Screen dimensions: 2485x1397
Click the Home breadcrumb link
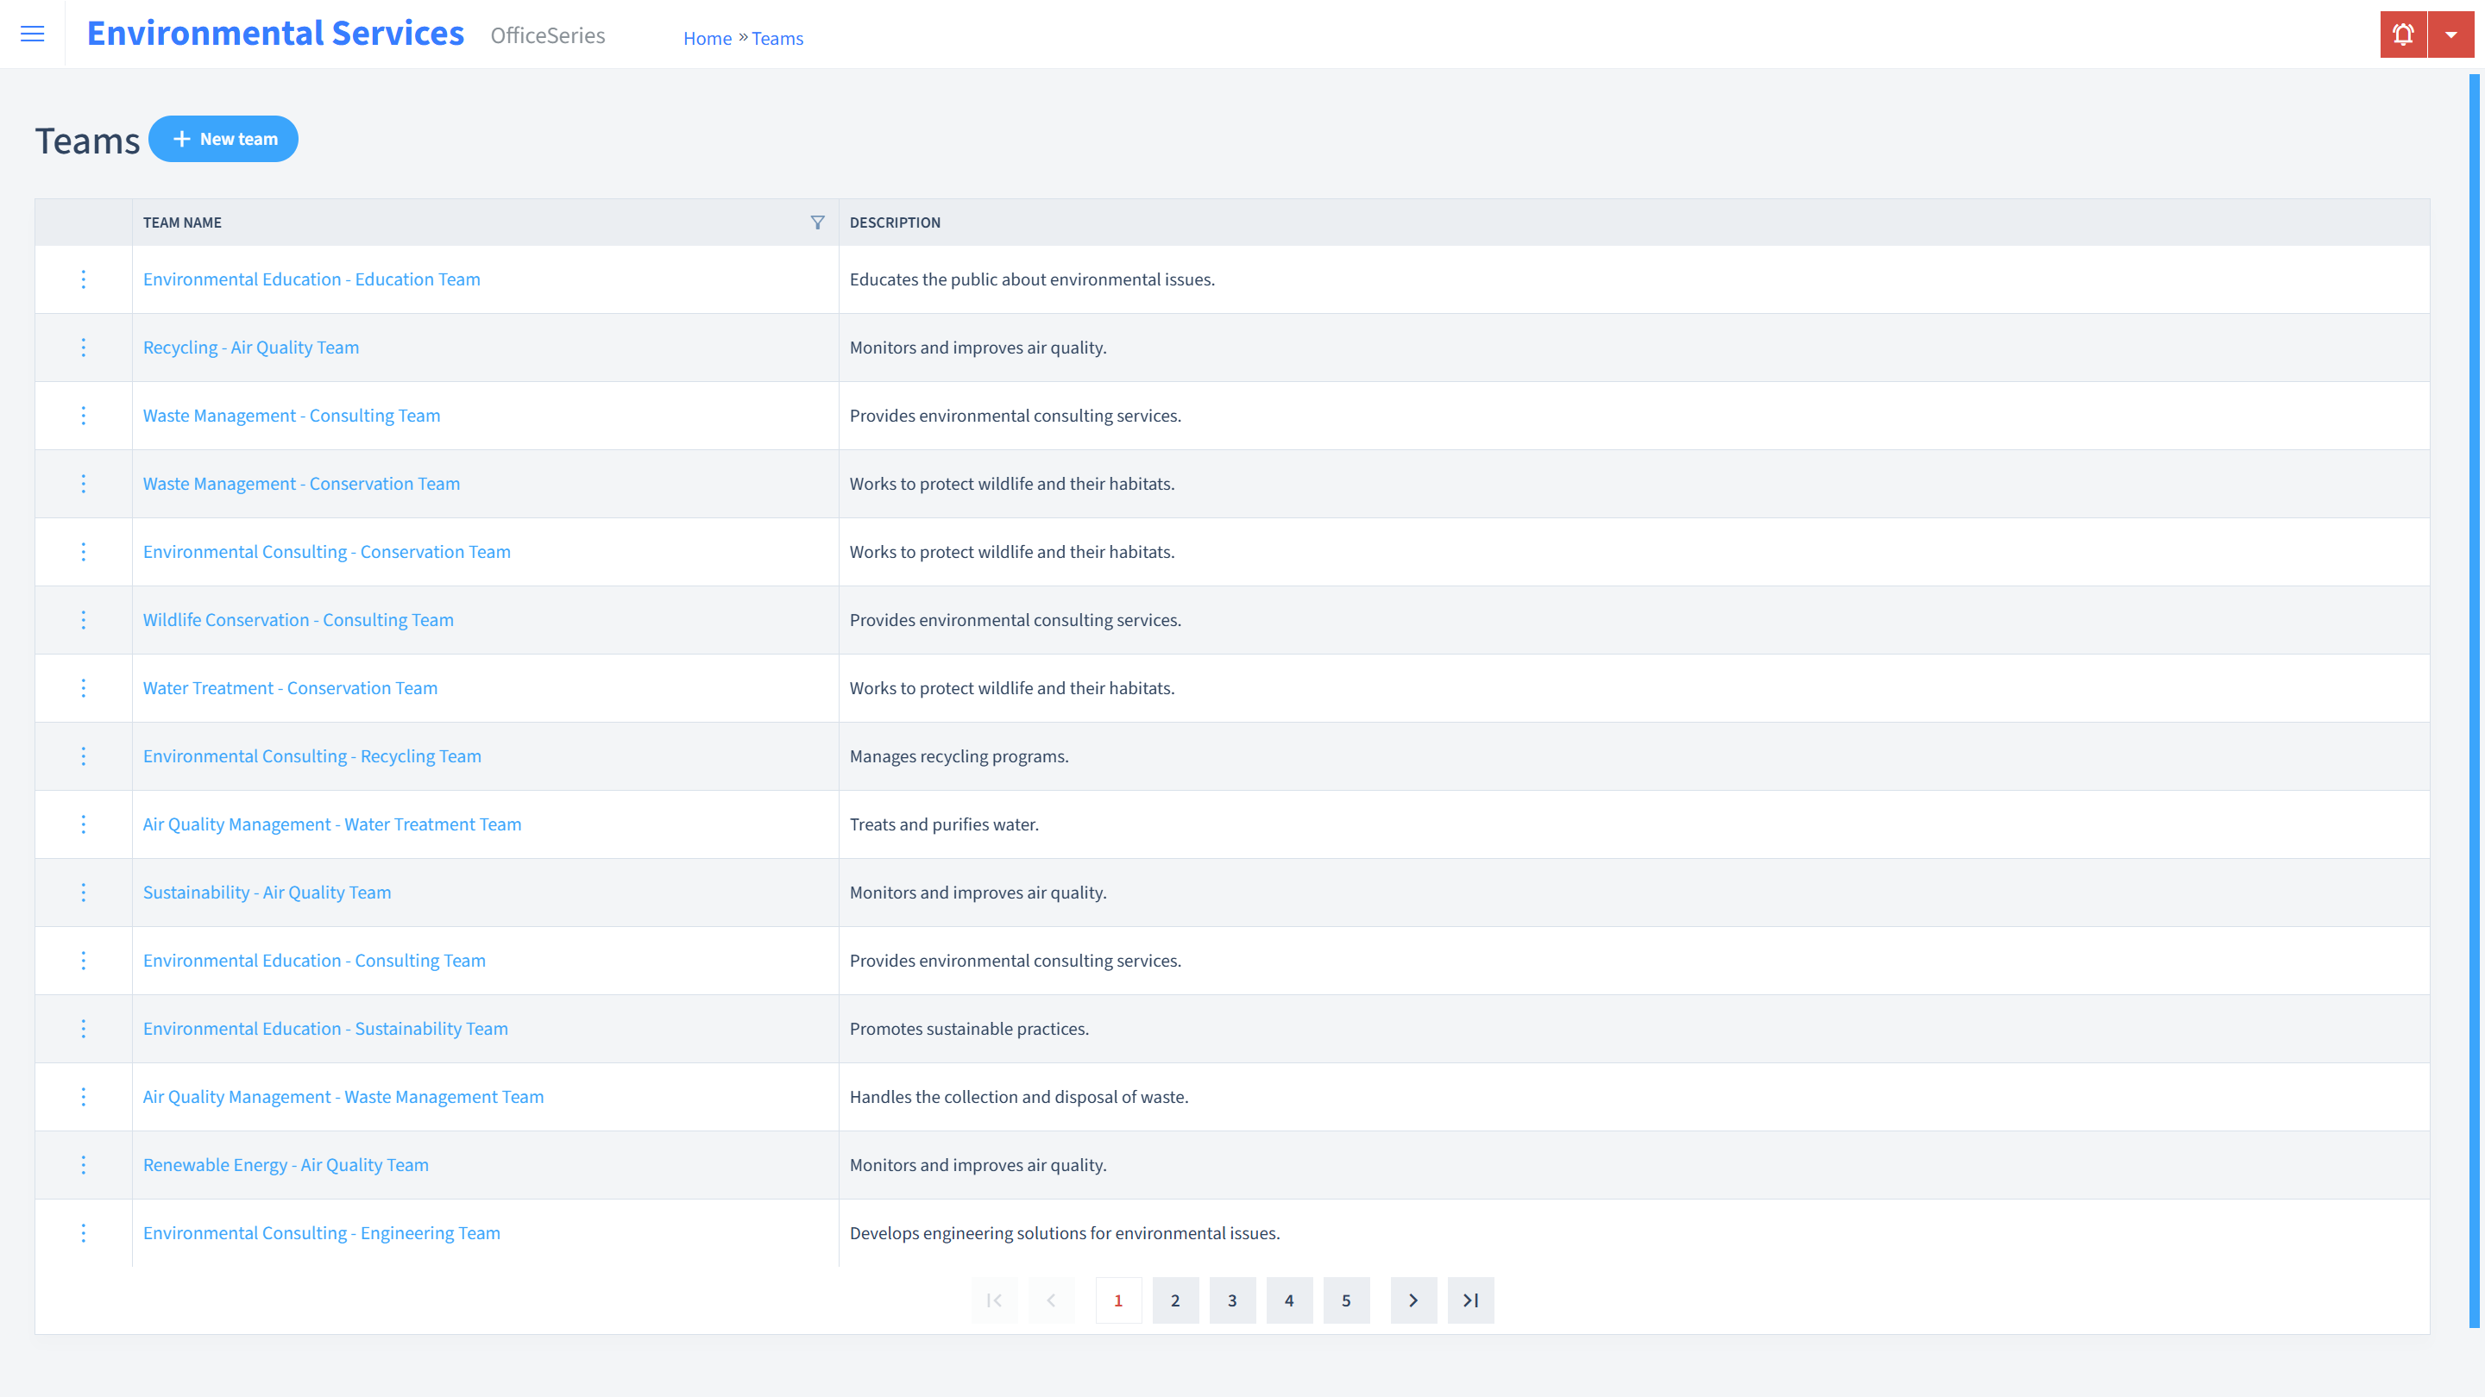pos(708,39)
